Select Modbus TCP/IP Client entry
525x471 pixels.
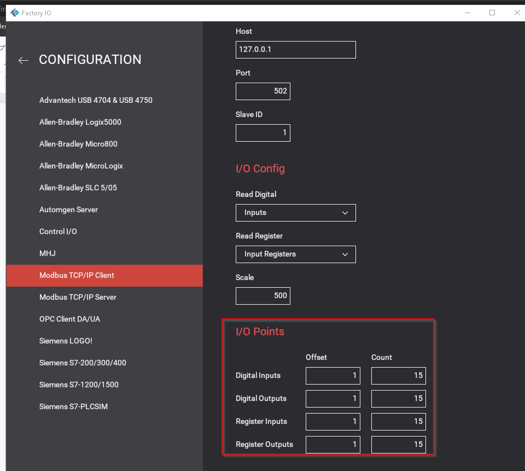point(104,275)
